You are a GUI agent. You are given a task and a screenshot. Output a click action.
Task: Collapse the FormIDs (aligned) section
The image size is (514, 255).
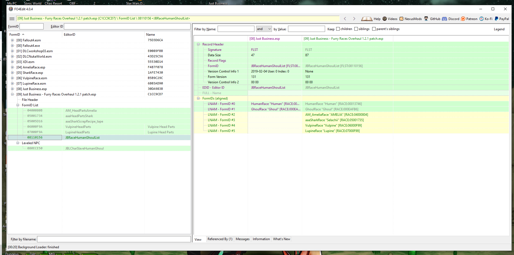point(198,98)
